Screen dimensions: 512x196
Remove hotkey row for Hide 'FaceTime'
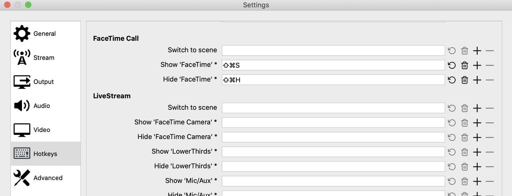point(490,80)
